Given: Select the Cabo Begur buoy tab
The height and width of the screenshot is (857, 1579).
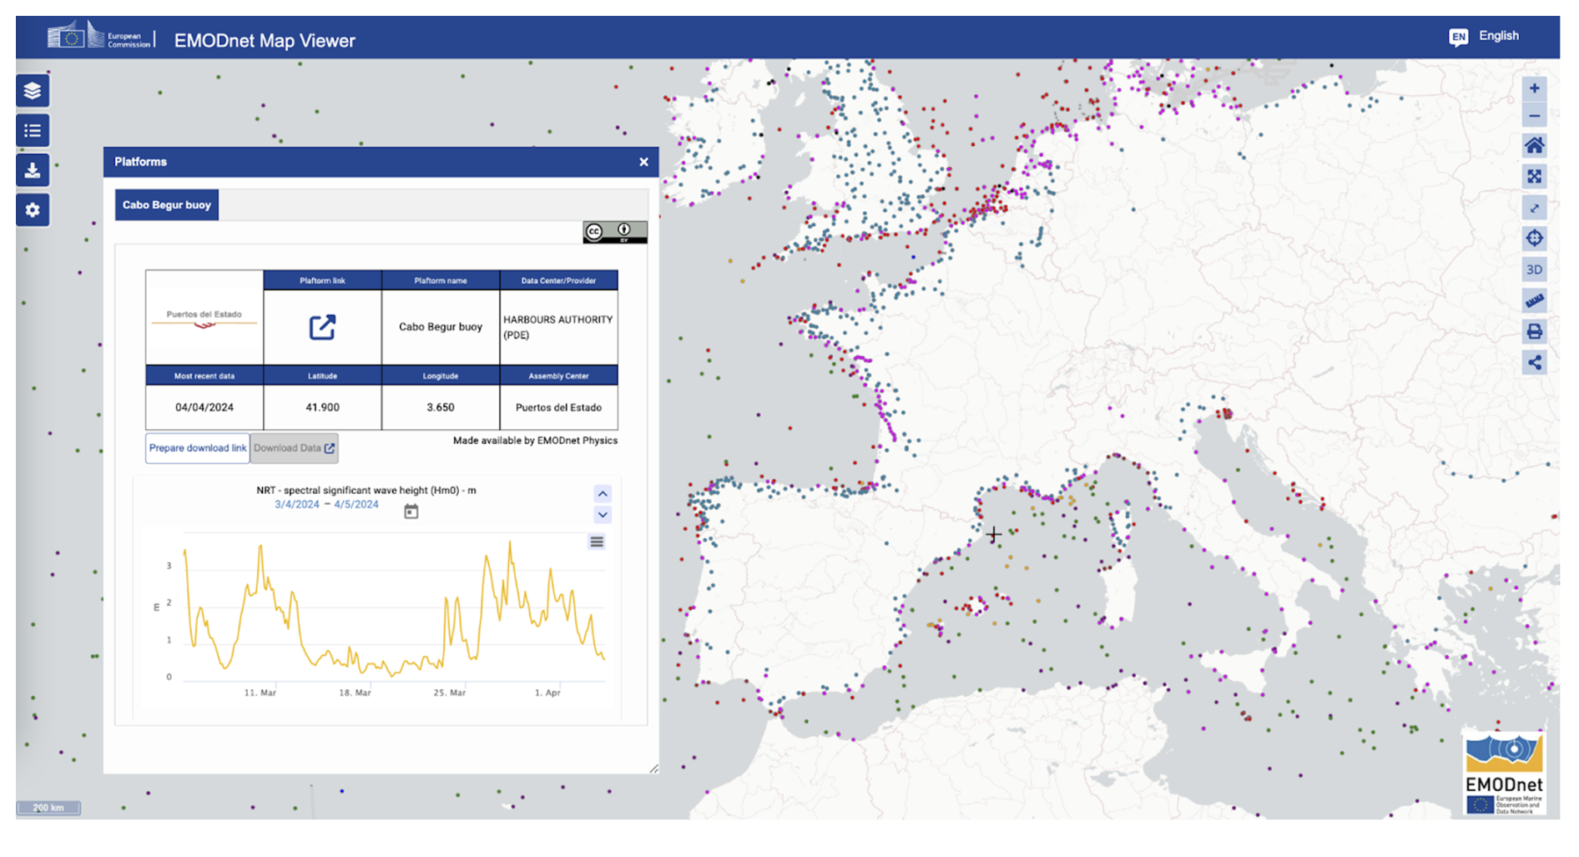Looking at the screenshot, I should pos(167,205).
